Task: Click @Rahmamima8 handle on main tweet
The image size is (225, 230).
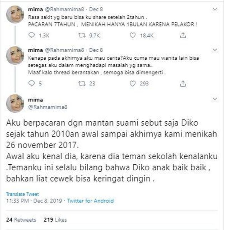Action: coord(48,107)
